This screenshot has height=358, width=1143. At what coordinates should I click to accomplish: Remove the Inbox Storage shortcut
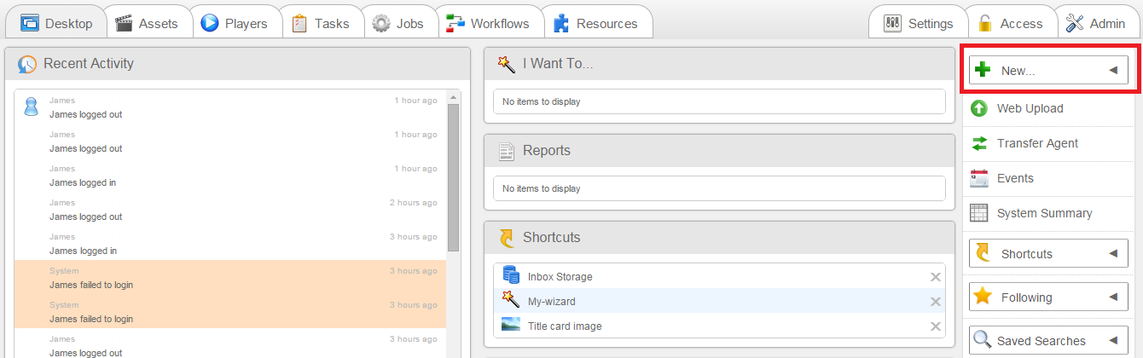pyautogui.click(x=936, y=277)
